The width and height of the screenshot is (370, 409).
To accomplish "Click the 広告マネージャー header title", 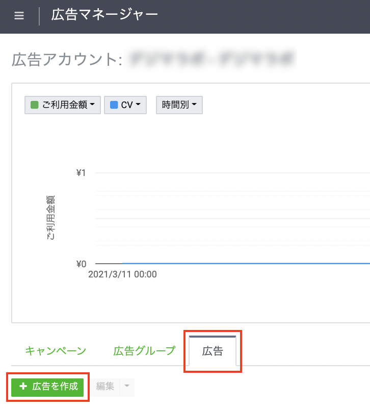I will tap(104, 15).
